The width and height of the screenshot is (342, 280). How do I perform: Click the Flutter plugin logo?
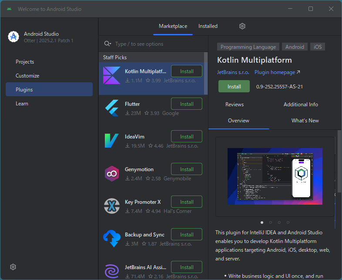coord(112,108)
